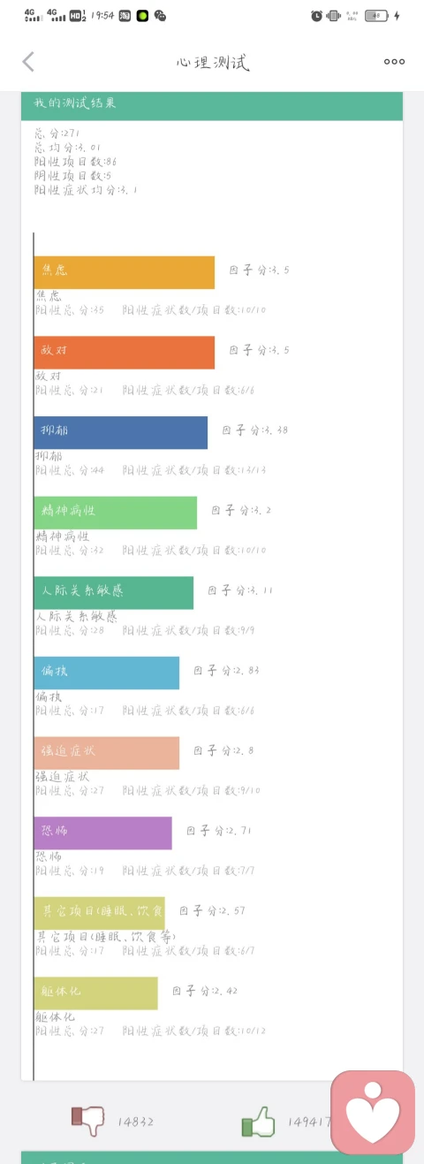Select the blue 抑郁 bar
The image size is (424, 1164).
[121, 432]
